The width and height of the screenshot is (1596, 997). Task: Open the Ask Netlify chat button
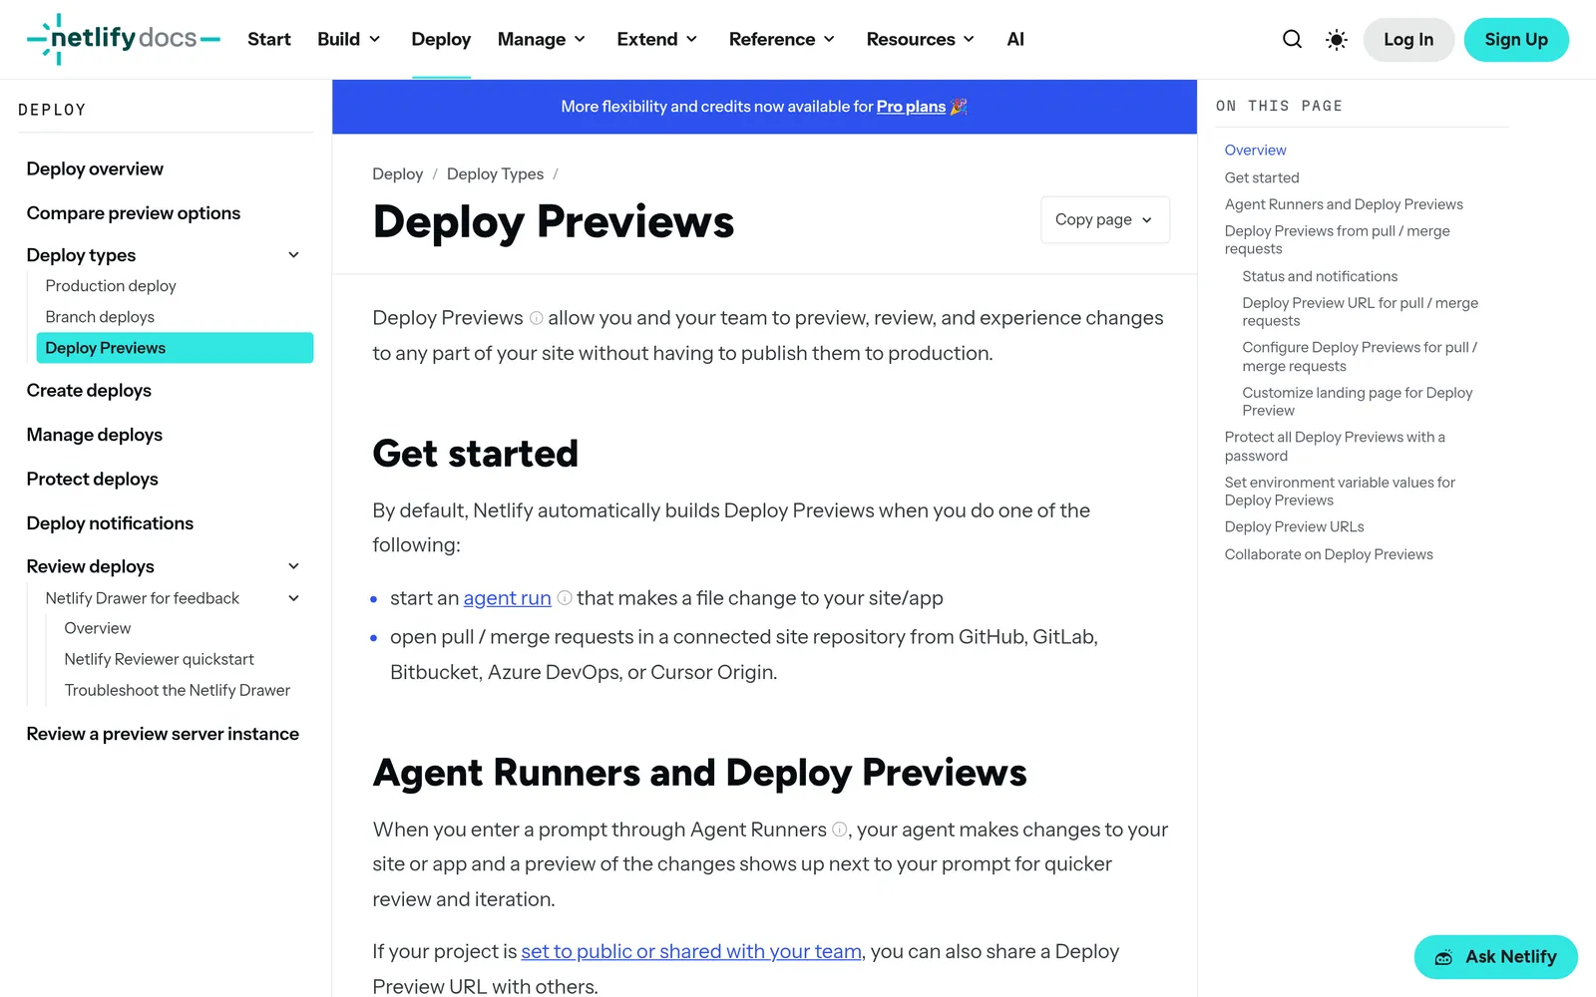1495,957
